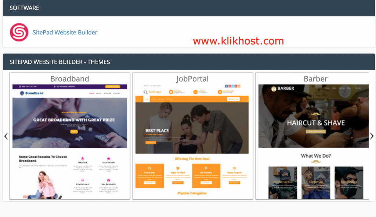Click the right carousel arrow
The image size is (376, 217).
pyautogui.click(x=372, y=136)
